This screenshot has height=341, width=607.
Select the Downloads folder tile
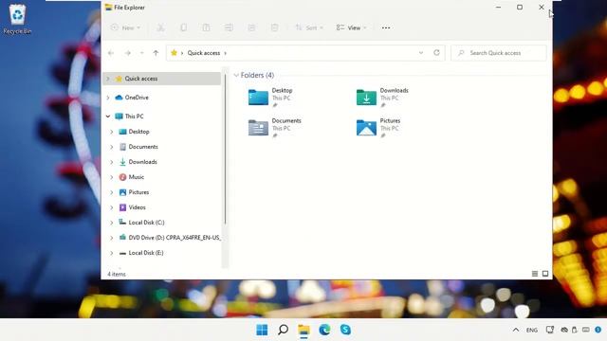point(382,98)
